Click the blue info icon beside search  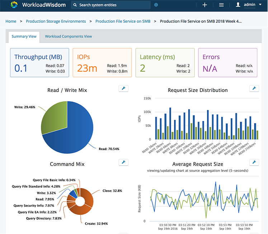click(x=156, y=5)
